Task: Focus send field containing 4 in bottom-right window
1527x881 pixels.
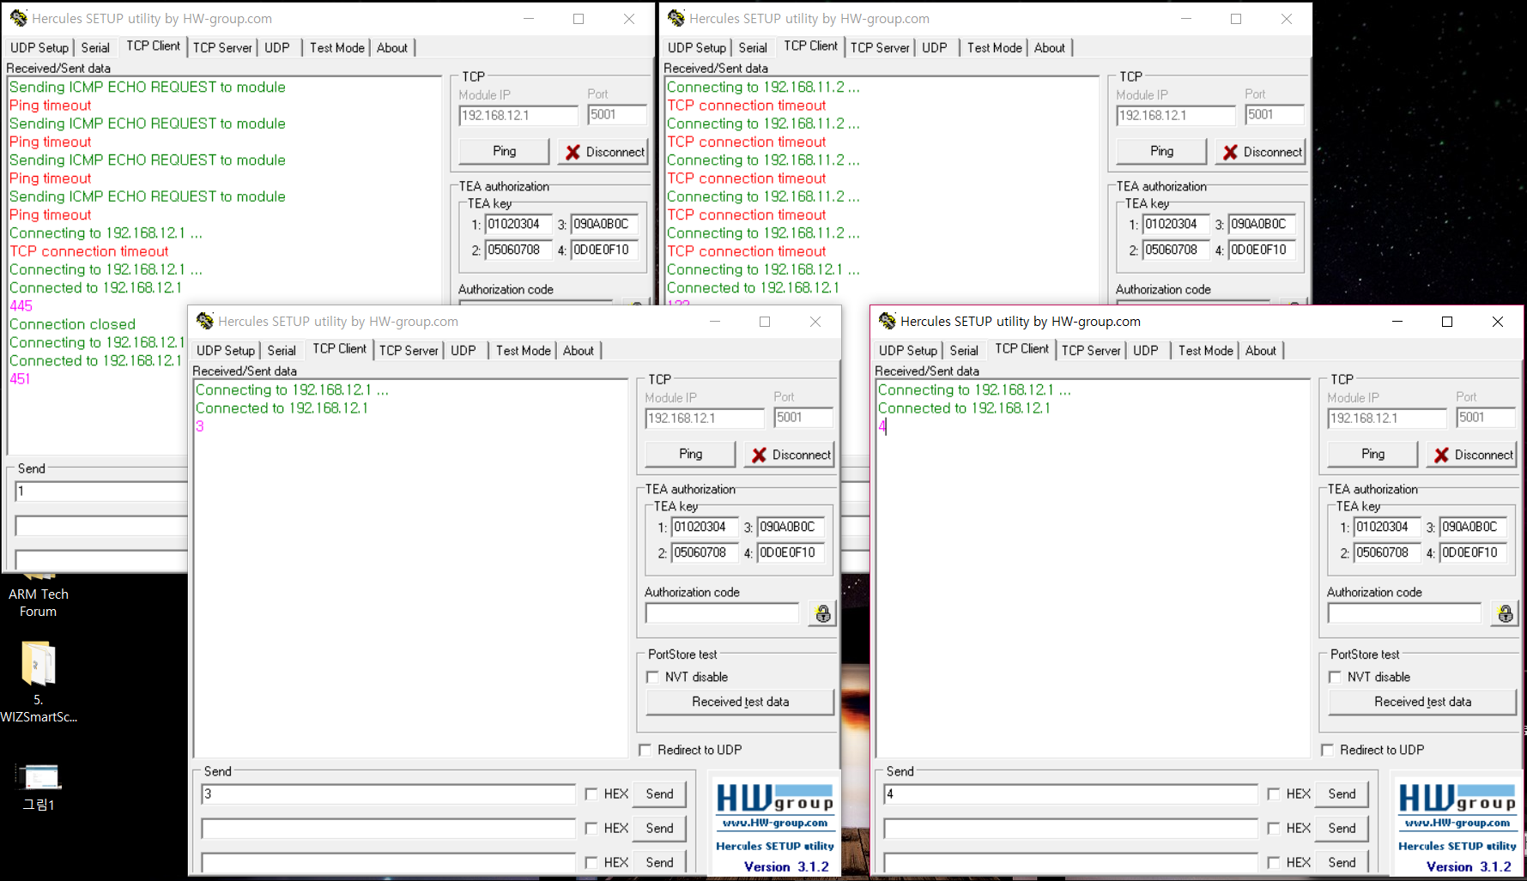Action: (x=1070, y=794)
